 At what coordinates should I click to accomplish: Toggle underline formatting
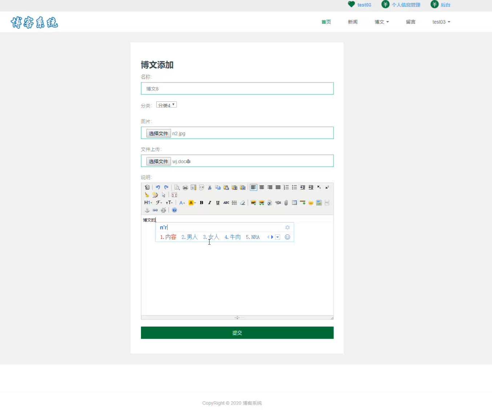(x=218, y=202)
